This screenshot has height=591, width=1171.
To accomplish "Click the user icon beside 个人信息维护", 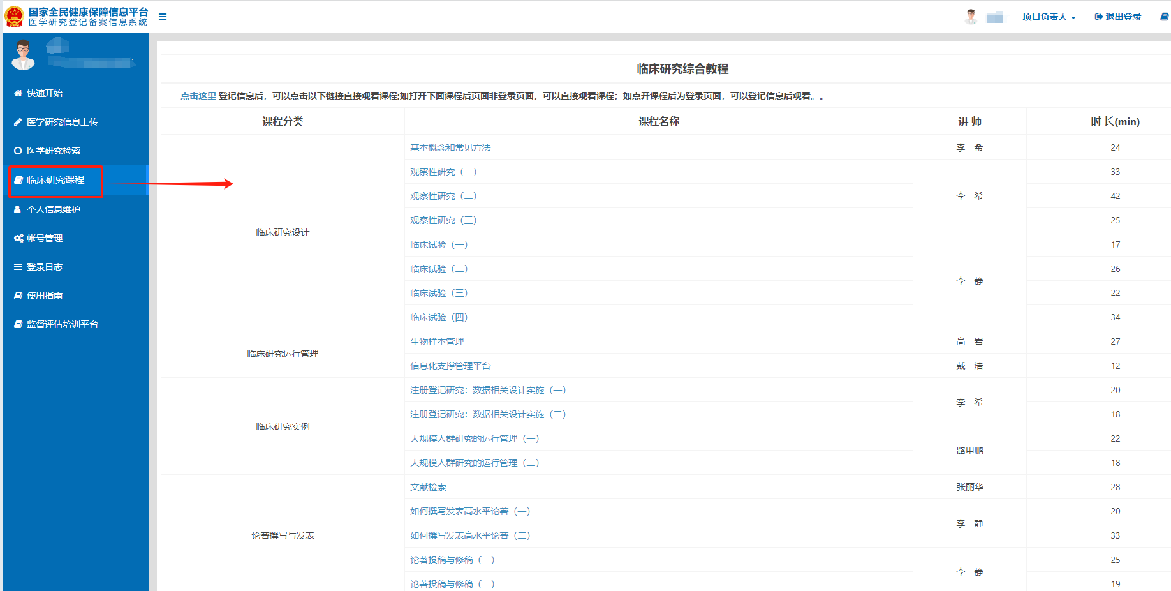I will pyautogui.click(x=18, y=209).
